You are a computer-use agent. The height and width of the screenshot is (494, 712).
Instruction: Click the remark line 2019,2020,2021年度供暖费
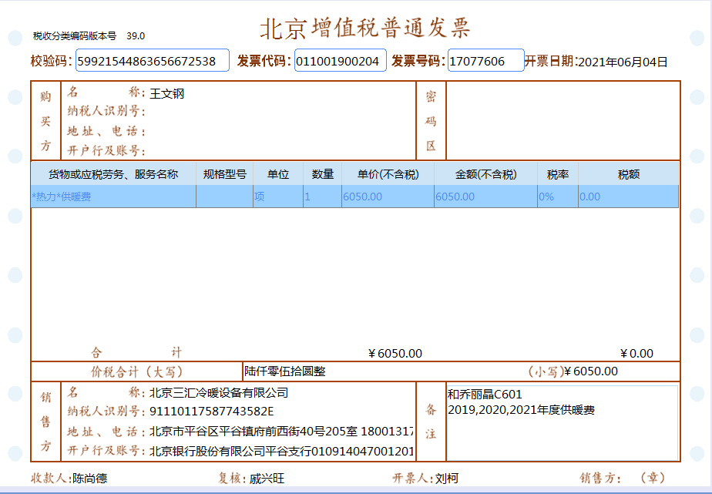tap(521, 410)
